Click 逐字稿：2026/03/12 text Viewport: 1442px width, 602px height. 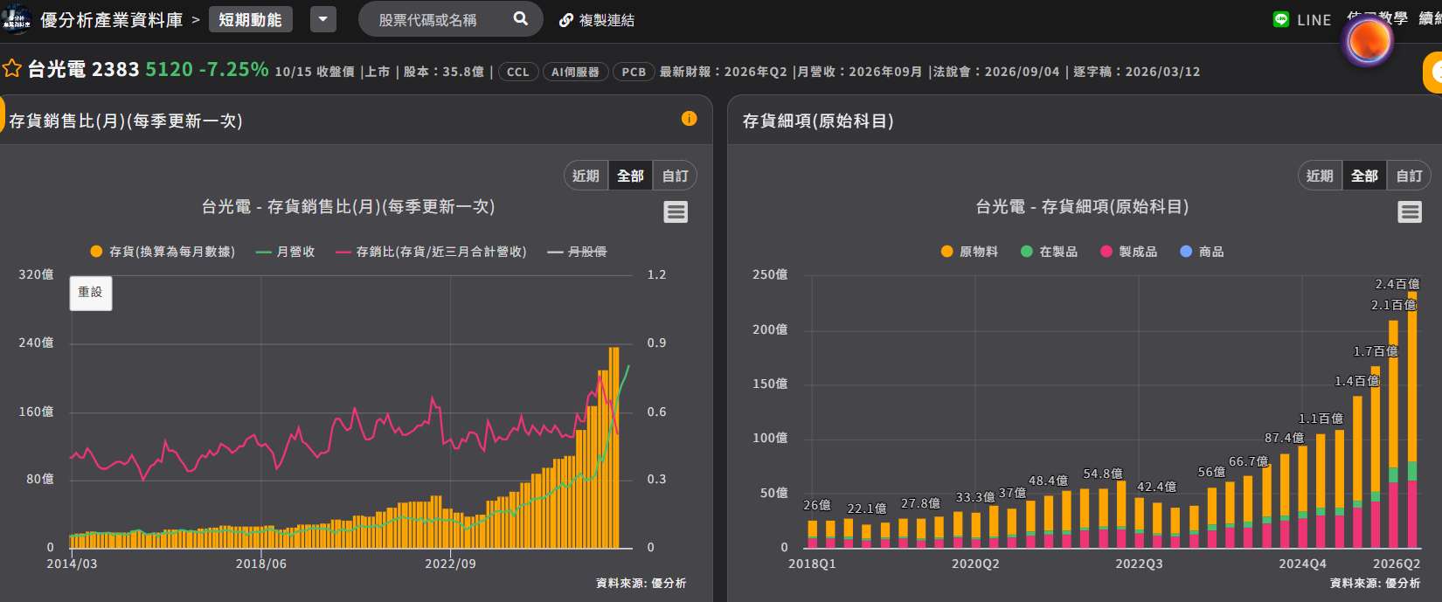coord(1136,72)
